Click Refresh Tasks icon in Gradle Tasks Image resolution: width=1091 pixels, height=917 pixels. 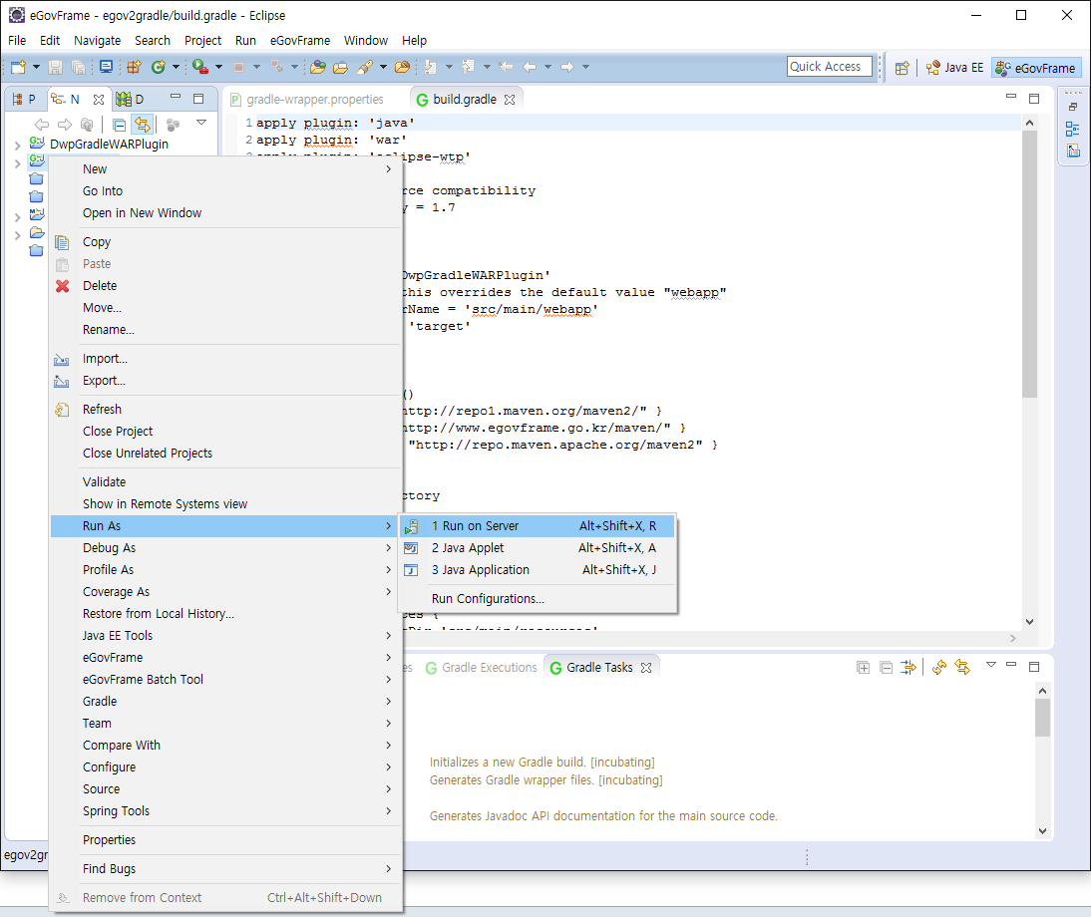click(x=939, y=668)
